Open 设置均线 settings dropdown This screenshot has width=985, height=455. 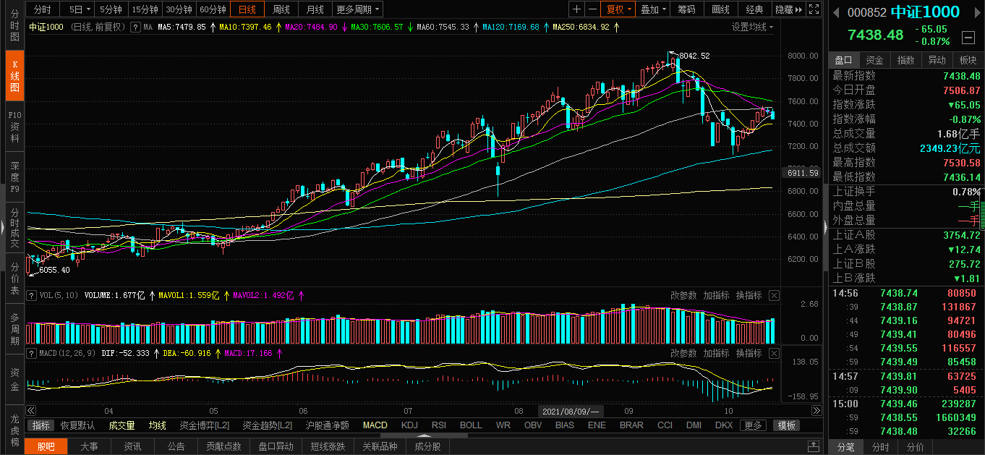pos(752,27)
